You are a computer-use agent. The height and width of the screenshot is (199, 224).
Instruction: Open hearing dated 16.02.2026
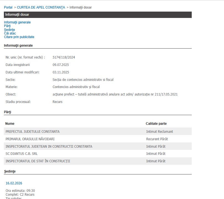pos(14,183)
